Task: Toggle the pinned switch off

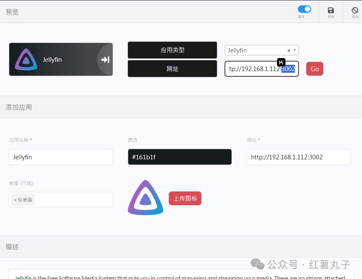Action: click(304, 9)
